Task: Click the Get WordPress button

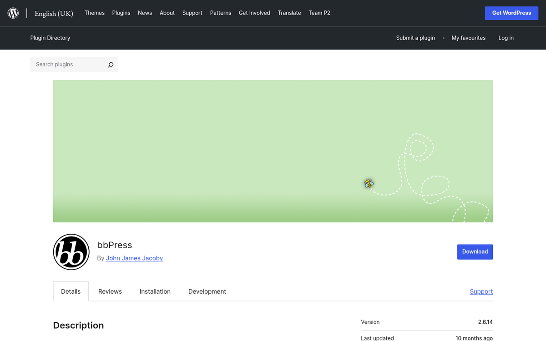Action: [511, 13]
